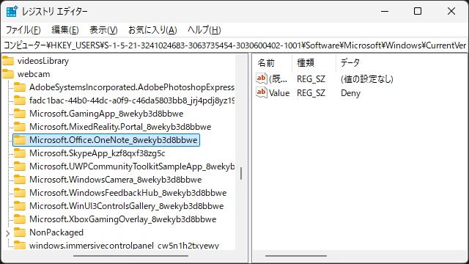Select the fadc1bac-44b0-44dc key
The image size is (469, 264).
tap(132, 100)
